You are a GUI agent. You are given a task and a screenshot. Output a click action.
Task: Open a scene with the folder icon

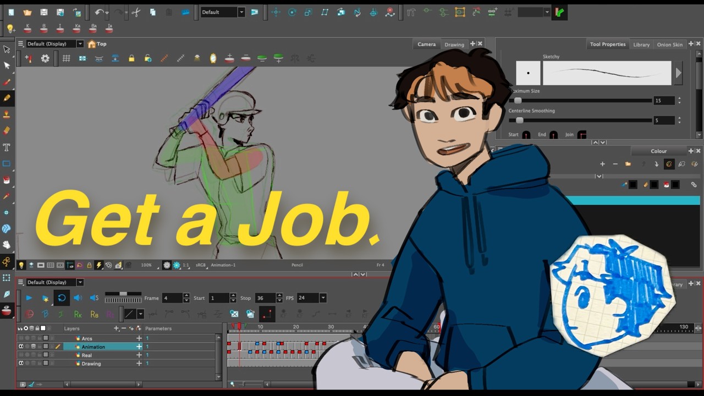click(28, 12)
